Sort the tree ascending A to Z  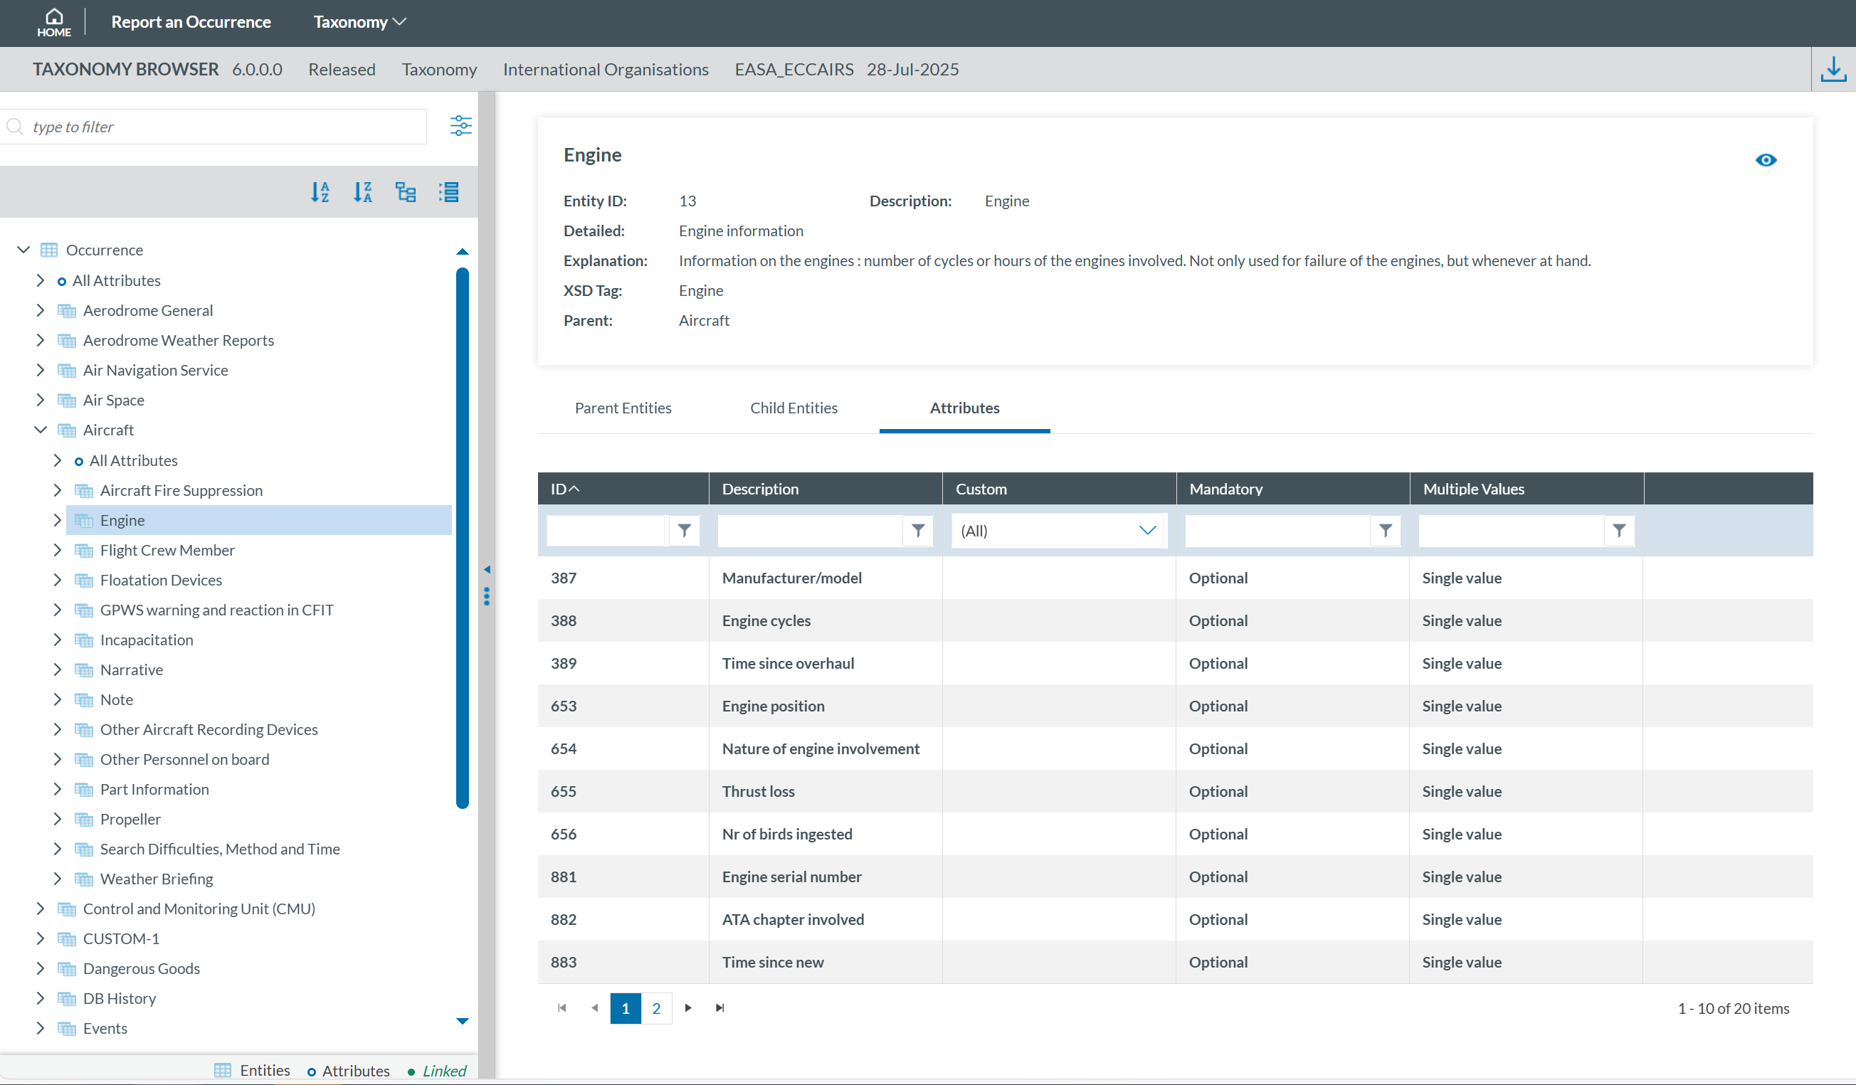click(320, 192)
